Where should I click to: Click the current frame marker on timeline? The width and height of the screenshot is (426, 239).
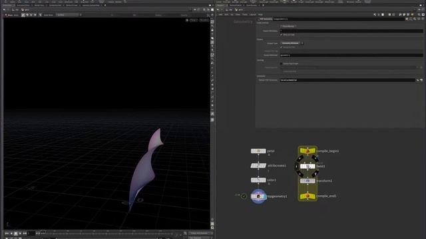[43, 232]
